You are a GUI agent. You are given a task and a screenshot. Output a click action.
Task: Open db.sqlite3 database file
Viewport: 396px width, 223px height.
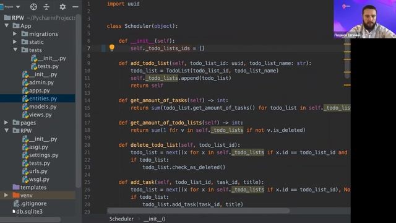click(29, 211)
